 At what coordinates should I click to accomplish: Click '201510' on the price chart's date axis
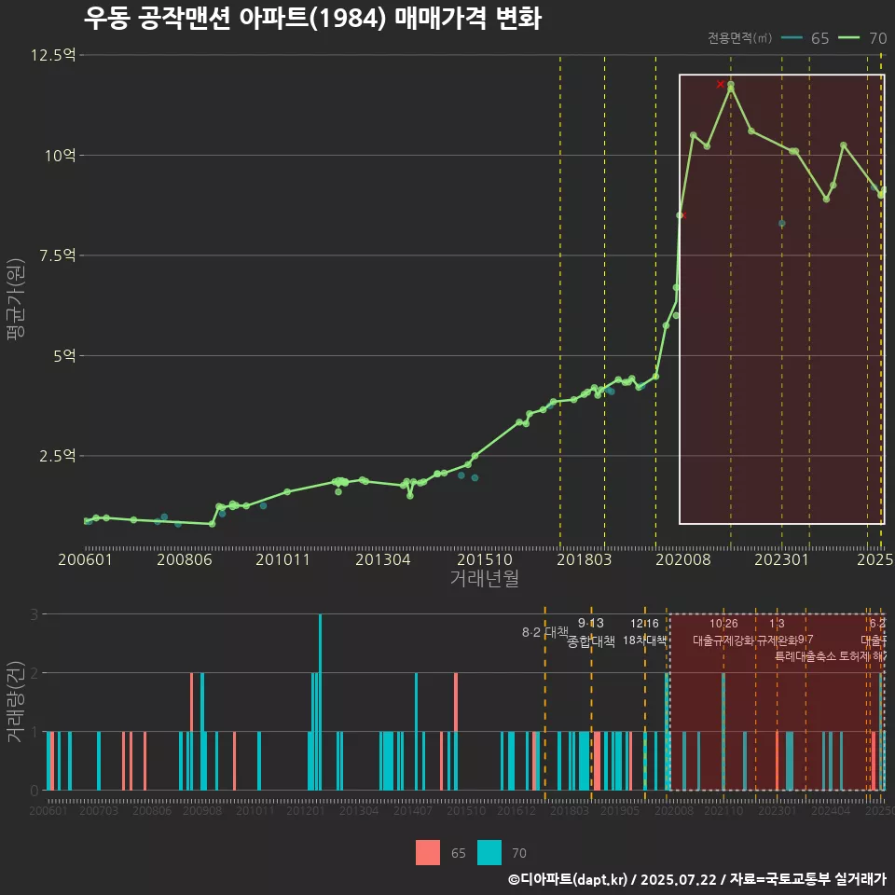point(485,559)
